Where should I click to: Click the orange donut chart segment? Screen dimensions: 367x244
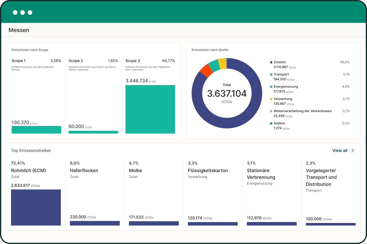(x=206, y=70)
